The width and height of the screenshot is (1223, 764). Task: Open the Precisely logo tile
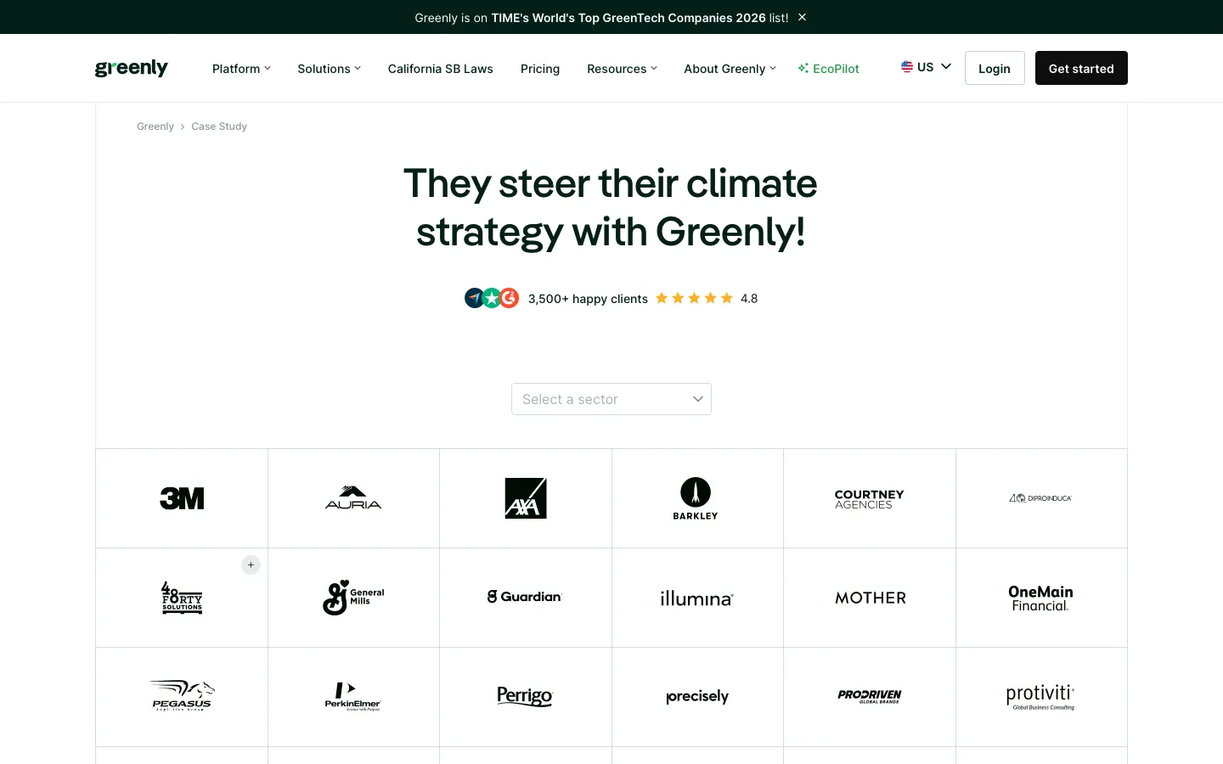(x=697, y=697)
